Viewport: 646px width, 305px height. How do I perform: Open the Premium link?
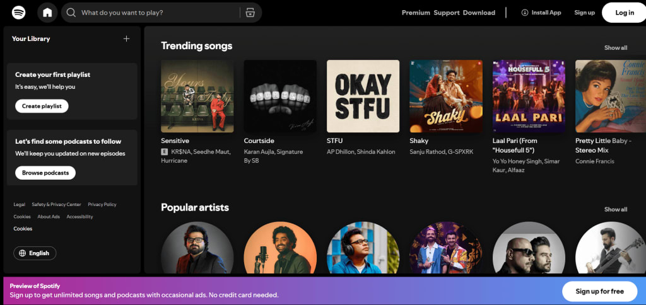click(x=416, y=13)
